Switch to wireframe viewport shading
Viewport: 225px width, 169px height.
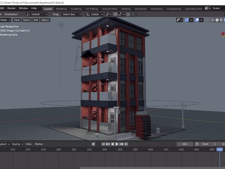pos(213,20)
